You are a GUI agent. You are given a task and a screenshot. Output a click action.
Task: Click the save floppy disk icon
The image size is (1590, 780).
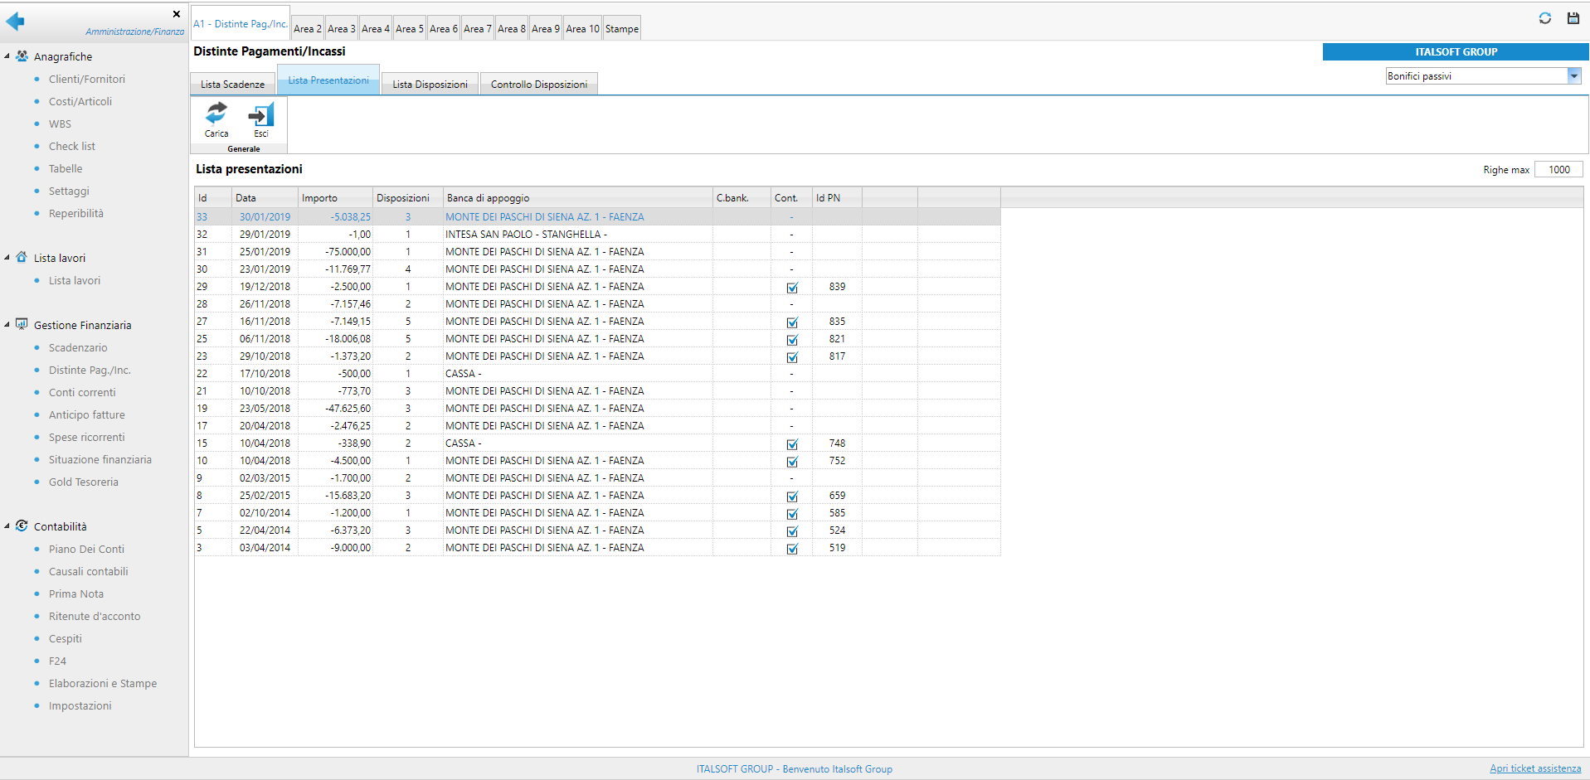tap(1573, 18)
